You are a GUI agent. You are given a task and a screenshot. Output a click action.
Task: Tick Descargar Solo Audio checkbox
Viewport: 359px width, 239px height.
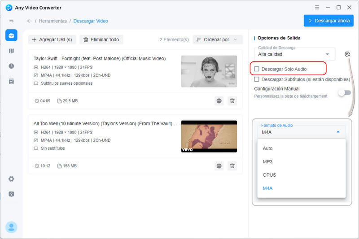[257, 69]
